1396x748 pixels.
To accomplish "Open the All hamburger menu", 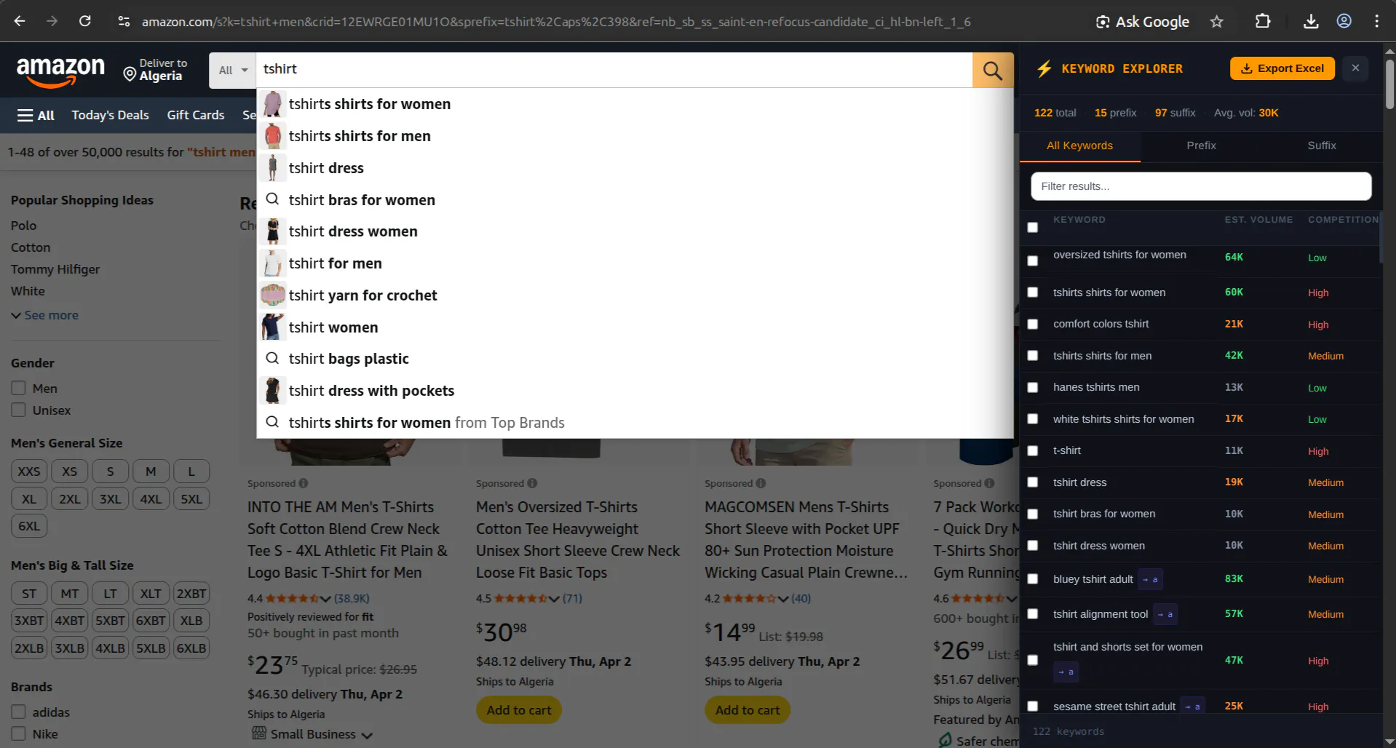I will click(x=36, y=115).
